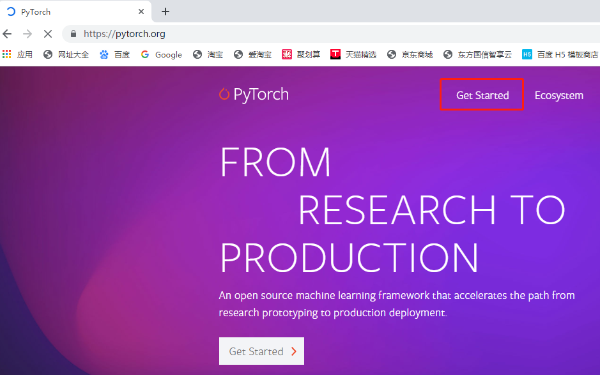Open a new browser tab
Image resolution: width=600 pixels, height=375 pixels.
165,11
